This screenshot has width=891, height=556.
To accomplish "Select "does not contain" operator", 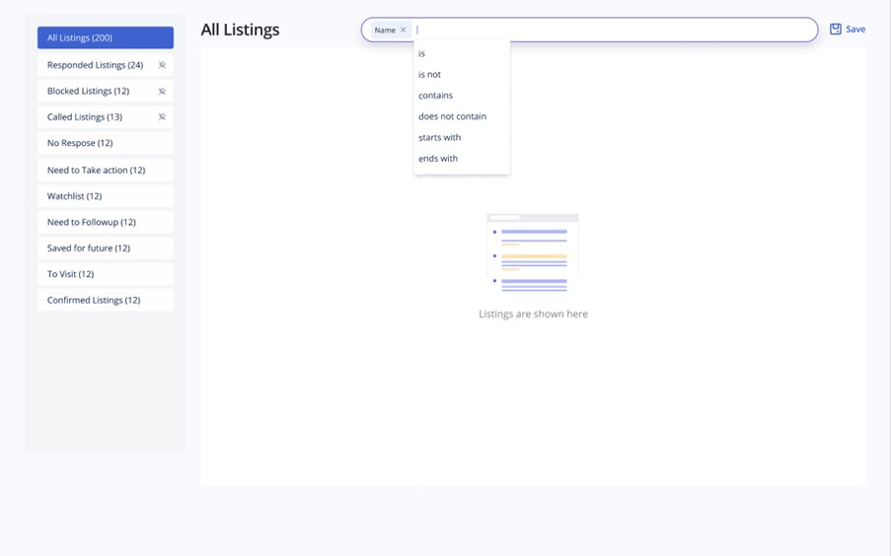I will [452, 116].
